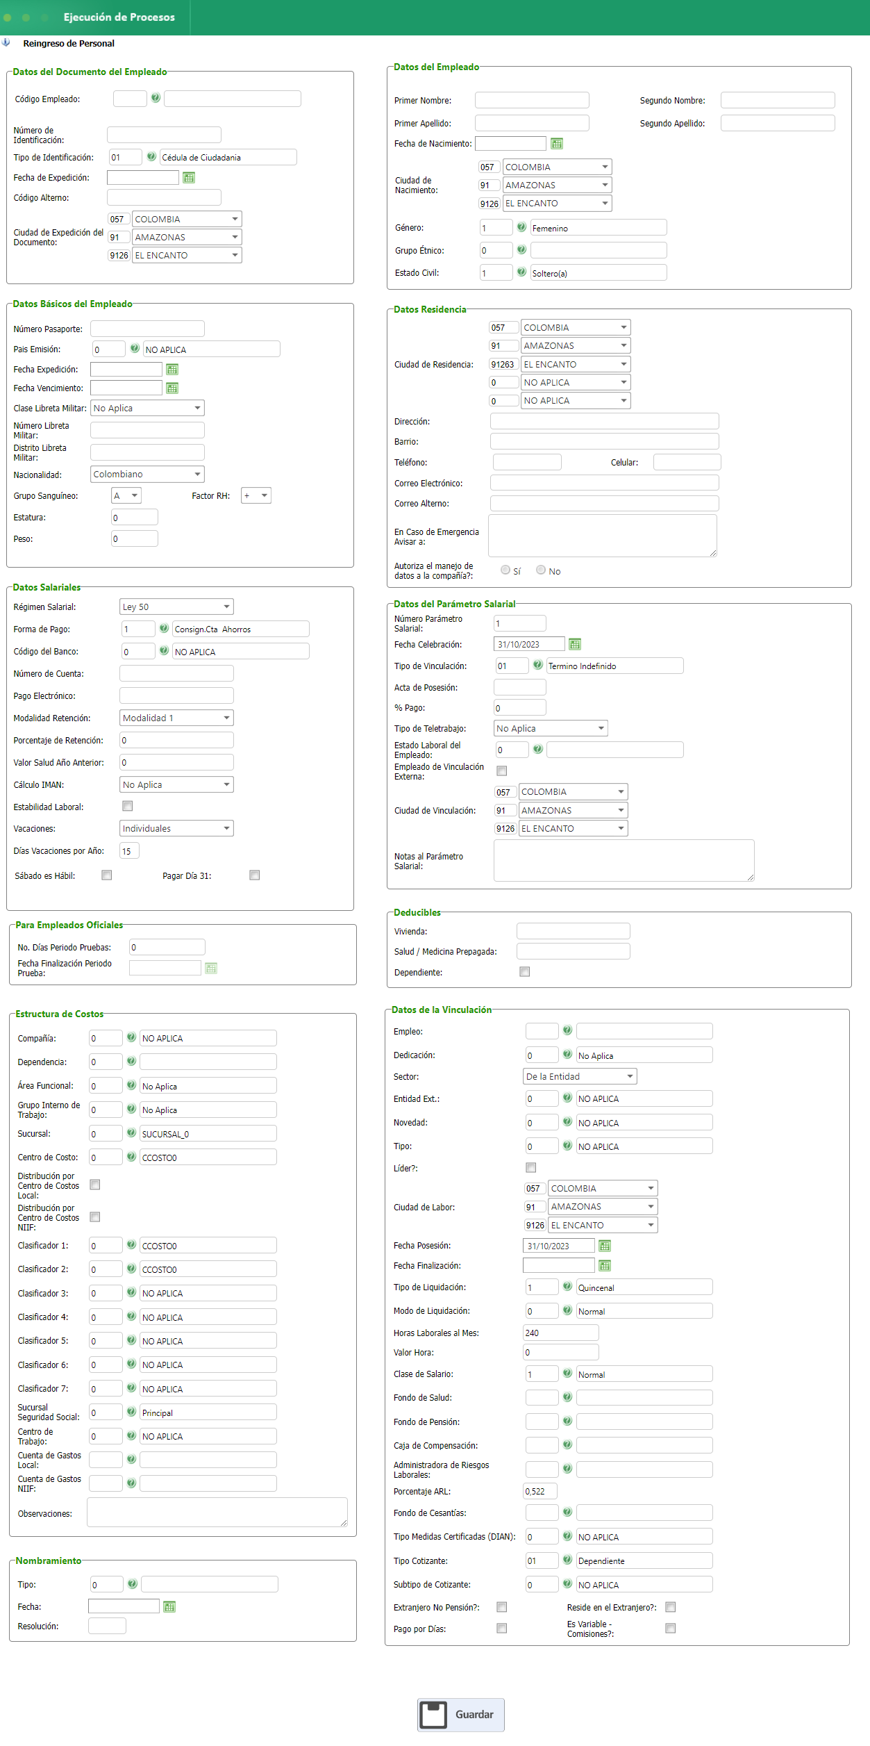Image resolution: width=870 pixels, height=1746 pixels.
Task: Check Reside en el Extranjero? box
Action: pos(671,1607)
